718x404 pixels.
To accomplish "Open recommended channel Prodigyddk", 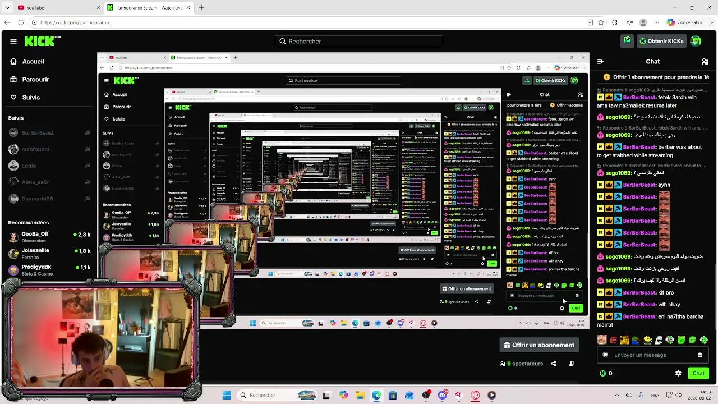I will point(48,270).
